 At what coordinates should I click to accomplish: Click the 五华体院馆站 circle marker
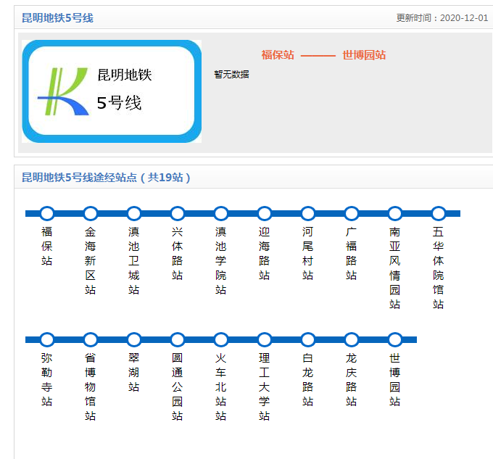tap(439, 213)
